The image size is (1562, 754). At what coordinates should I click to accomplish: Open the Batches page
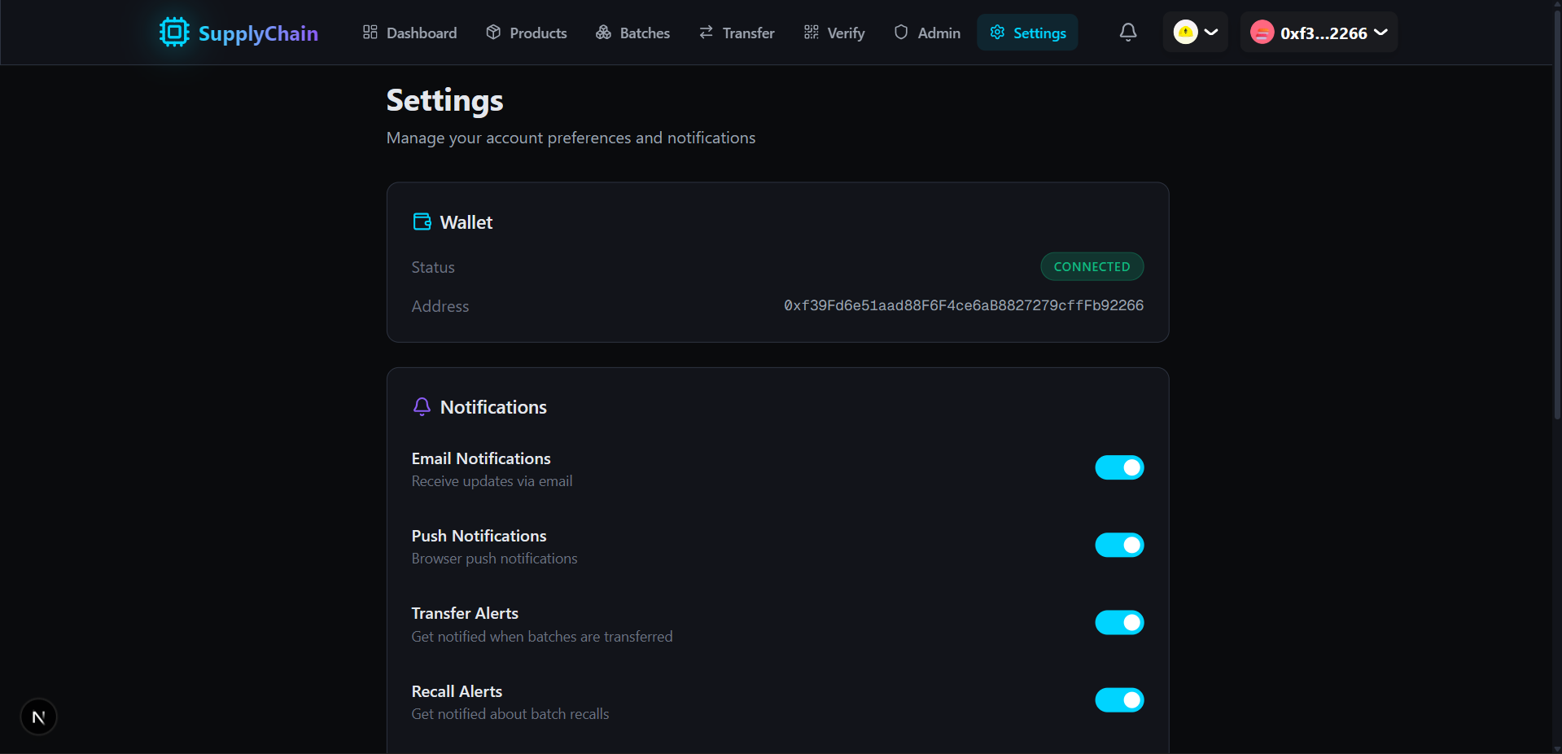coord(632,33)
